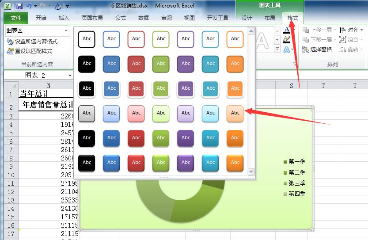The height and width of the screenshot is (240, 368).
Task: Expand the chart element dropdown (图表区)
Action: pyautogui.click(x=66, y=30)
